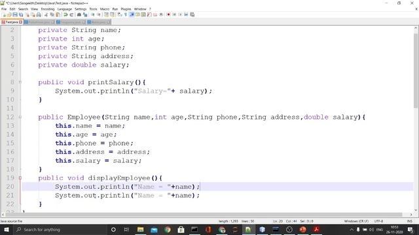Viewport: 419px width, 235px height.
Task: Open the Search menu
Action: (23, 9)
